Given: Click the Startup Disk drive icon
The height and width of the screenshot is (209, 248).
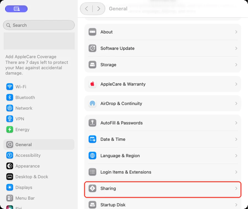Looking at the screenshot, I should (x=92, y=205).
